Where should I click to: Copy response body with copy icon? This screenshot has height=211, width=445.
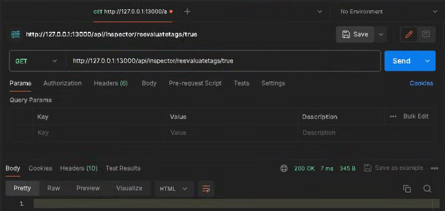pos(407,189)
